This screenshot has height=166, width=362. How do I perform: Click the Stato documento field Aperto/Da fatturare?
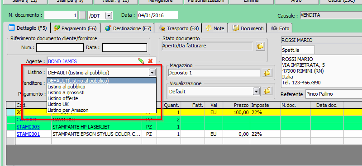(x=208, y=46)
